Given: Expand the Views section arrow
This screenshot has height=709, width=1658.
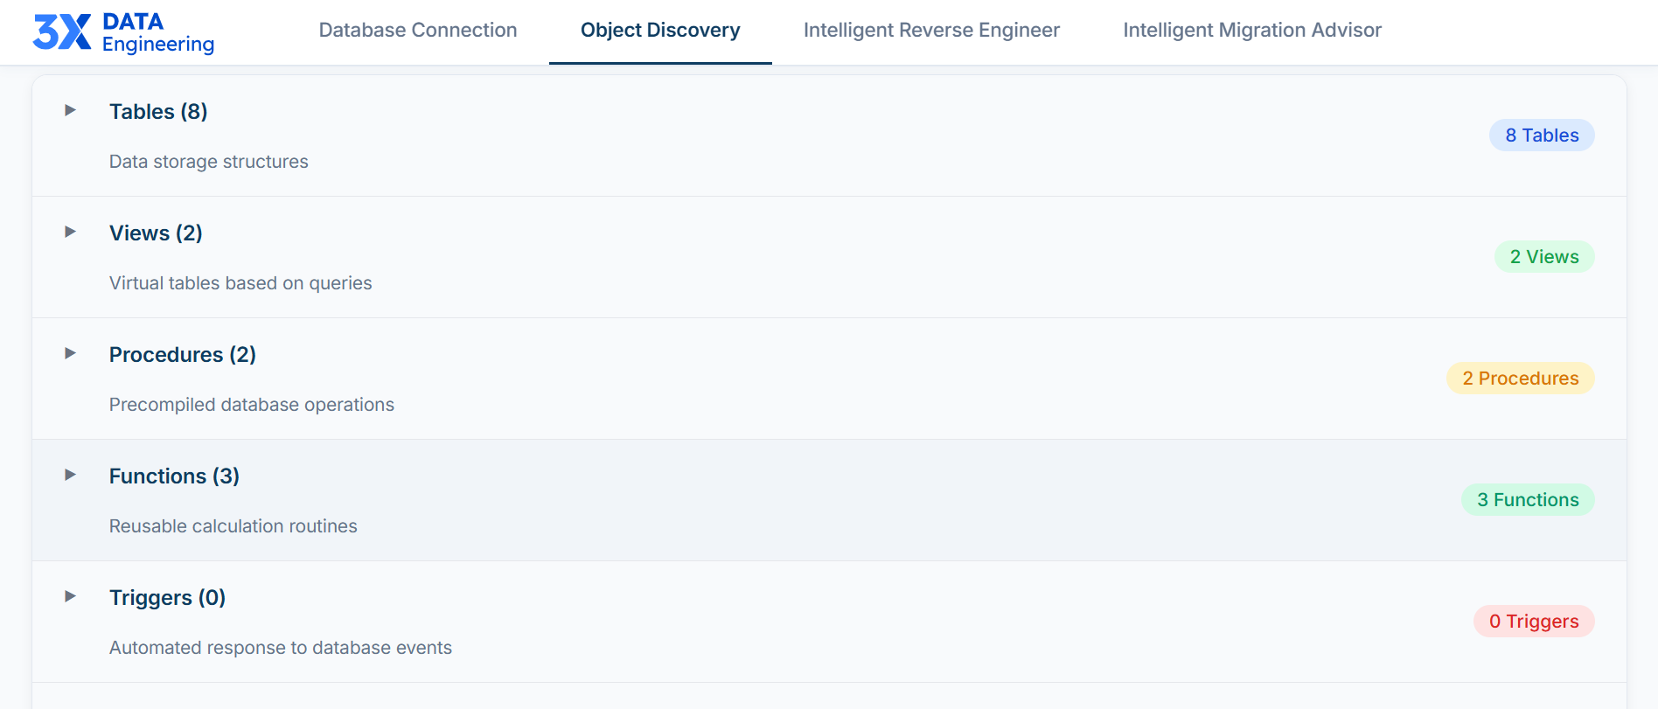Looking at the screenshot, I should 71,232.
